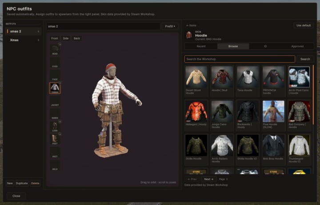Click the Search button
Image resolution: width=320 pixels, height=205 pixels.
[305, 59]
